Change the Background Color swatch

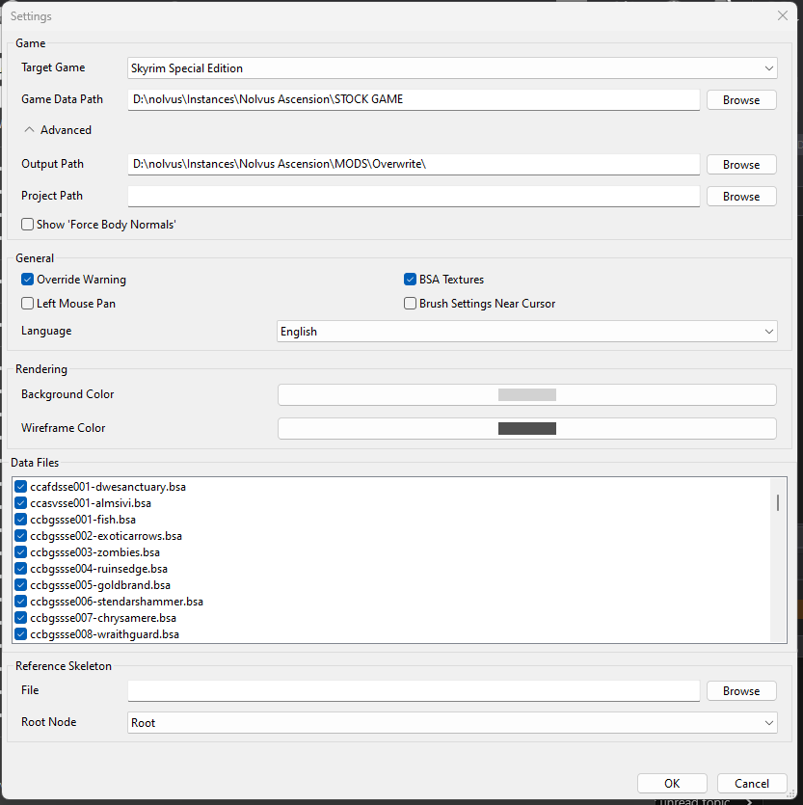coord(526,394)
